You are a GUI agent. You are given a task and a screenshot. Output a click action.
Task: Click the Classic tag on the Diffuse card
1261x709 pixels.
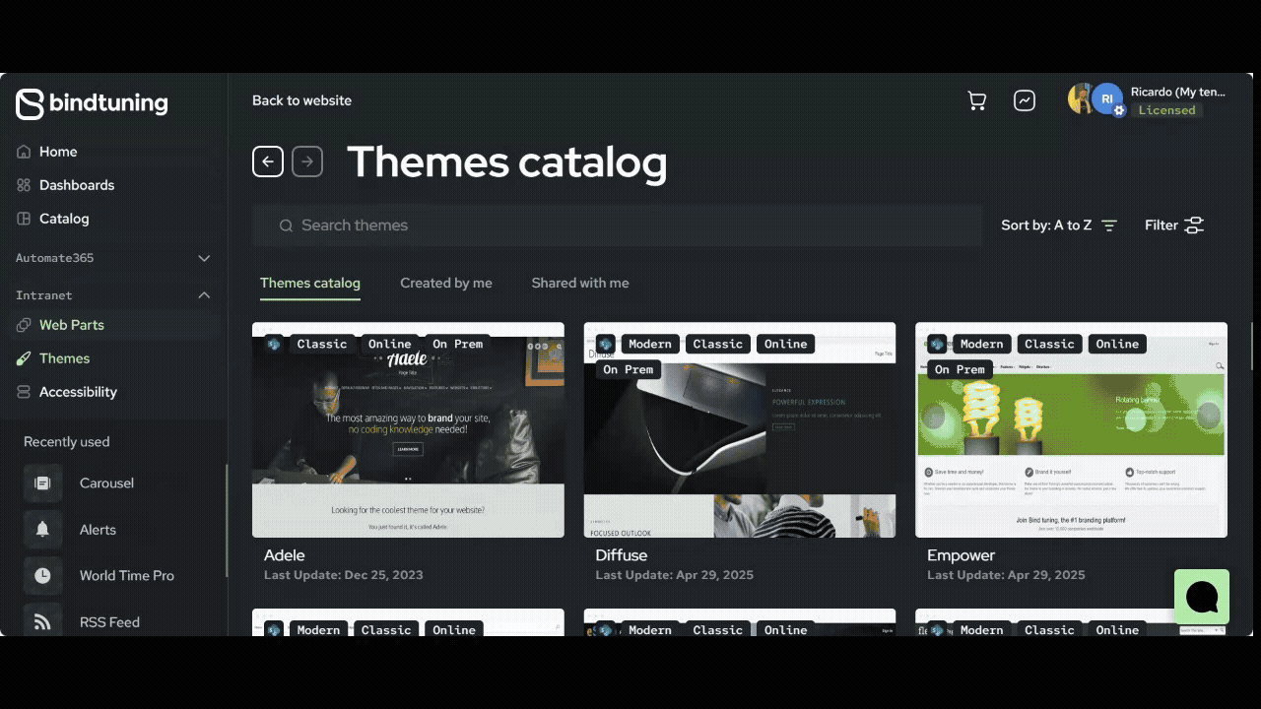coord(718,345)
